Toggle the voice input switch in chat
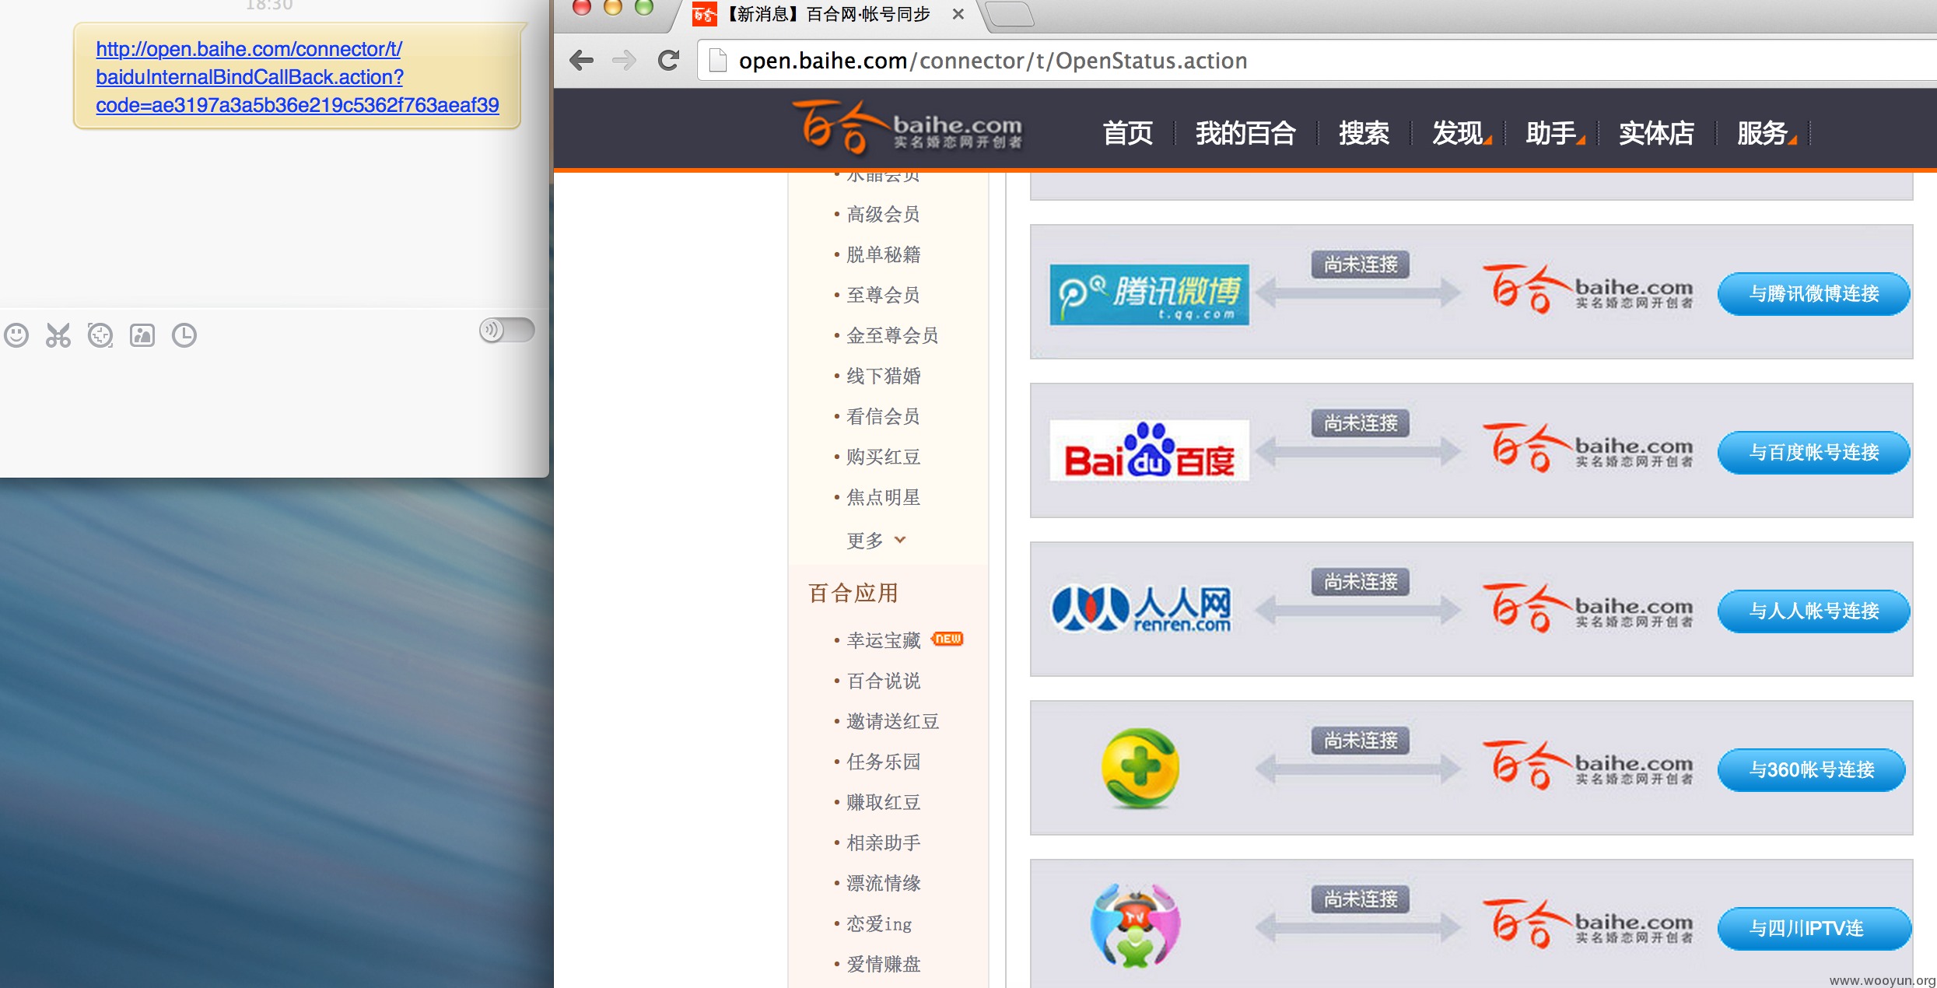The height and width of the screenshot is (988, 1937). point(506,330)
